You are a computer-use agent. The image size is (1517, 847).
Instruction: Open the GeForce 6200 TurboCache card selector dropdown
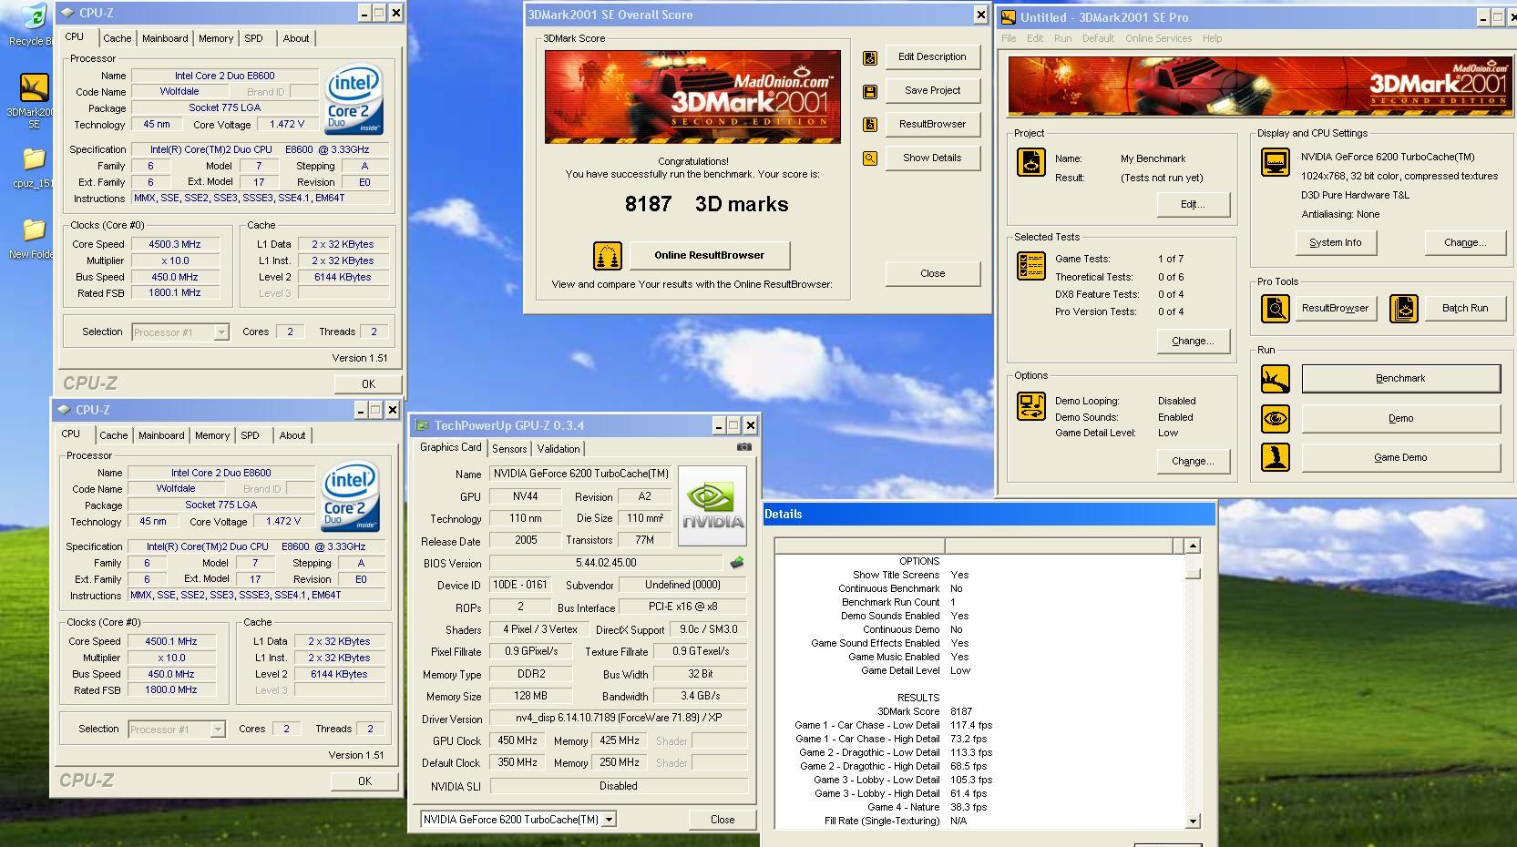(x=610, y=820)
